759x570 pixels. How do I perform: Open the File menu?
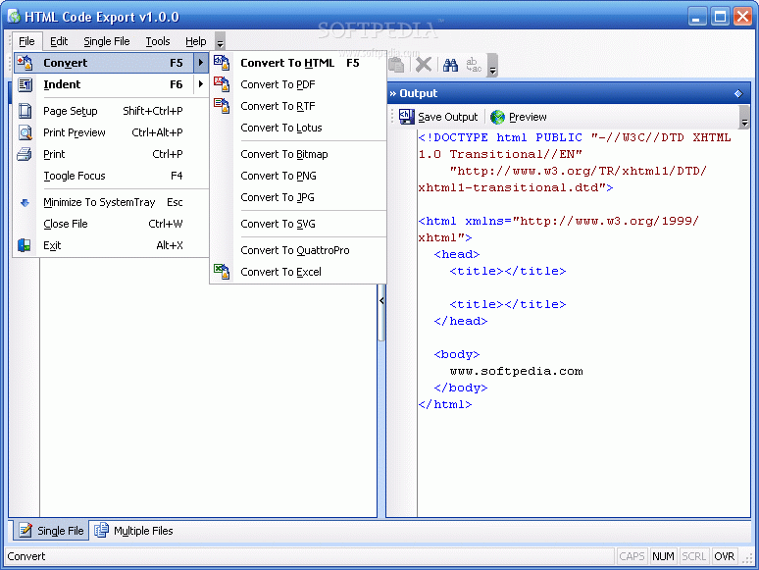(26, 41)
